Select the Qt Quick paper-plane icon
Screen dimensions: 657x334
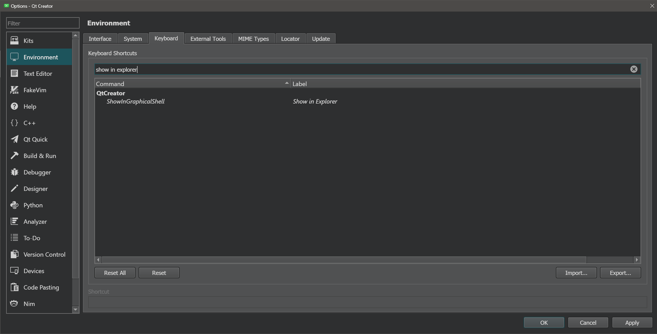point(14,139)
